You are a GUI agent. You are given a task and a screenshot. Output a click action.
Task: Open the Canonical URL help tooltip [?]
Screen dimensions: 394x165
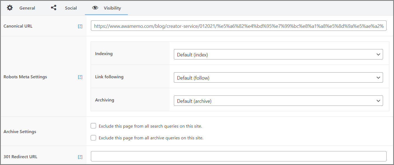[x=80, y=26]
